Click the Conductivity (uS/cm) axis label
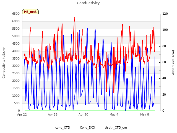 (4, 63)
